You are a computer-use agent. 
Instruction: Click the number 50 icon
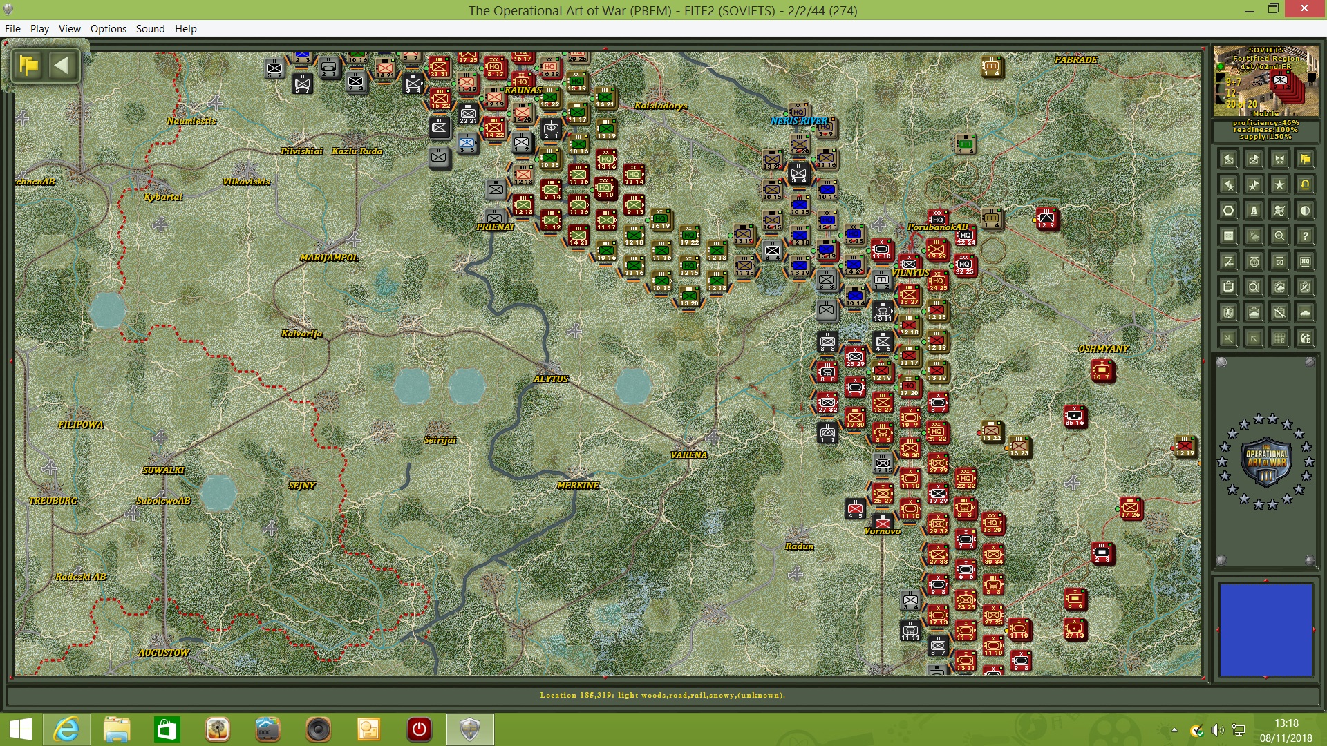pyautogui.click(x=1279, y=262)
